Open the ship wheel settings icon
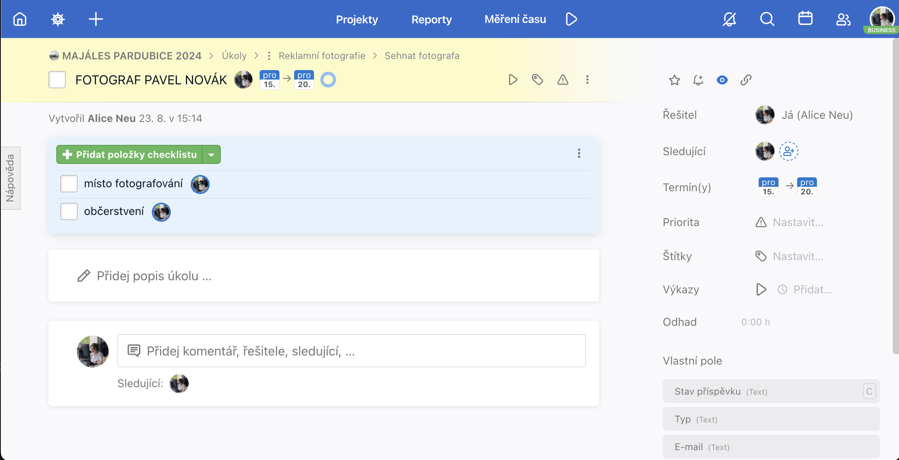The height and width of the screenshot is (460, 899). coord(58,19)
